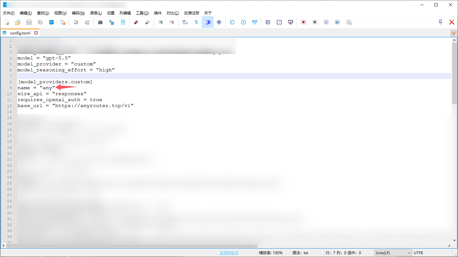
Task: Click the horizontal scrollbar thumb
Action: click(x=132, y=246)
